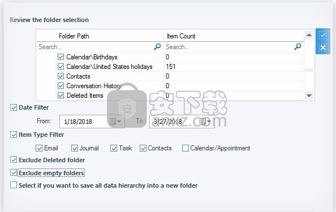Screen dimensions: 336x212
Task: Click the Item Count column header
Action: tap(234, 36)
